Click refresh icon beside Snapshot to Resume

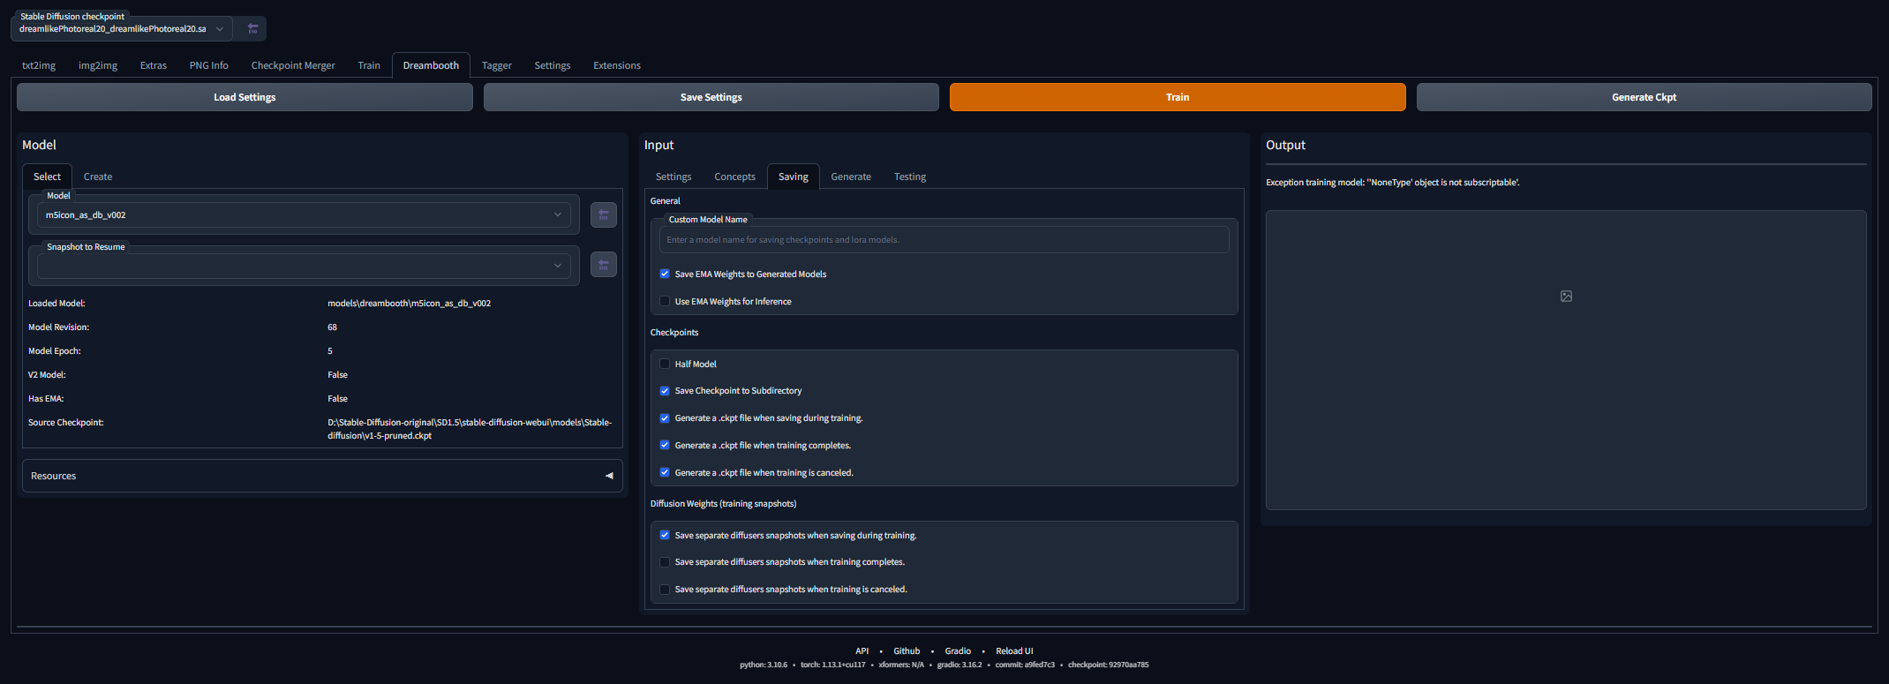pos(604,264)
